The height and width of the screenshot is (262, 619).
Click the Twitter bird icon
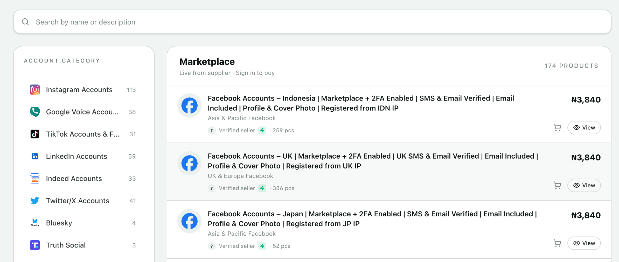(35, 201)
